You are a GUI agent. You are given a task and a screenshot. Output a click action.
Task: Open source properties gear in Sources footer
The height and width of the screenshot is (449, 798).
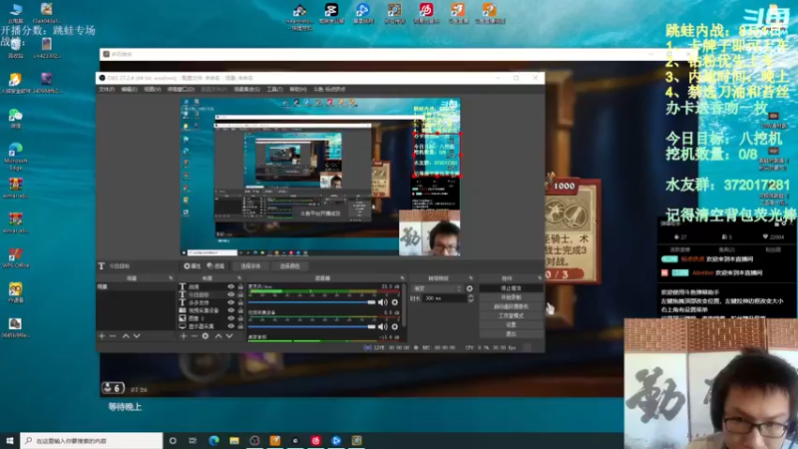(x=205, y=336)
